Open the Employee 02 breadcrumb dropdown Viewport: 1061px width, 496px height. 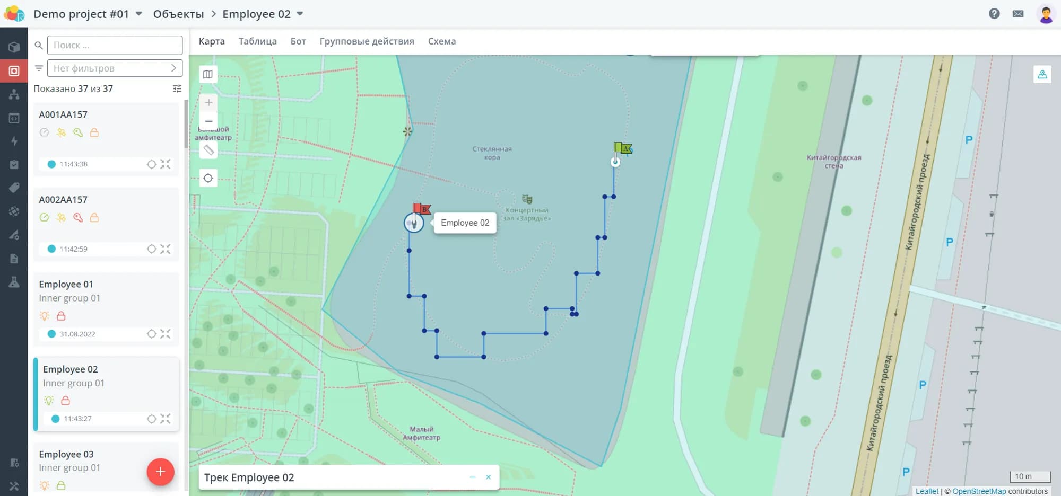click(x=300, y=14)
